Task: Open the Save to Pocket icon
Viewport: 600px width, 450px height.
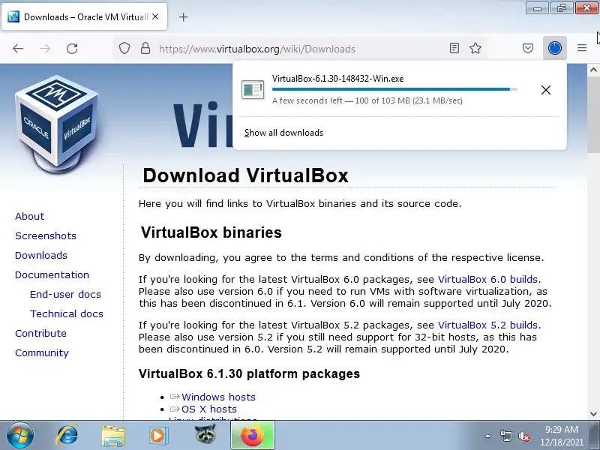Action: 528,48
